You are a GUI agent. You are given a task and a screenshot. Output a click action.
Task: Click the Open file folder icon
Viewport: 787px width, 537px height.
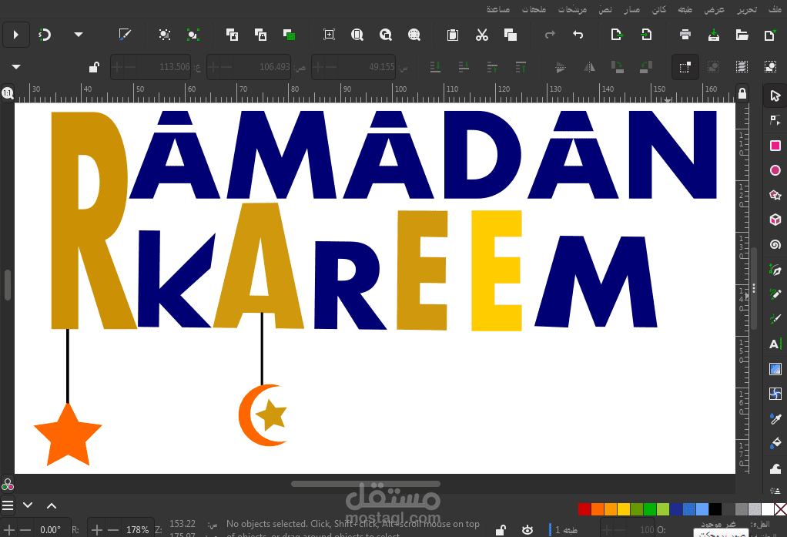tap(742, 35)
